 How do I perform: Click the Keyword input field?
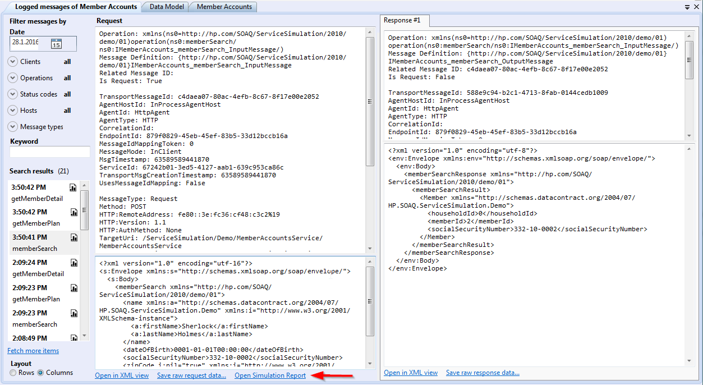pos(50,152)
